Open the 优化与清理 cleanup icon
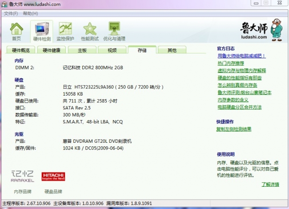Screen dimensions: 289x209 point(114,31)
